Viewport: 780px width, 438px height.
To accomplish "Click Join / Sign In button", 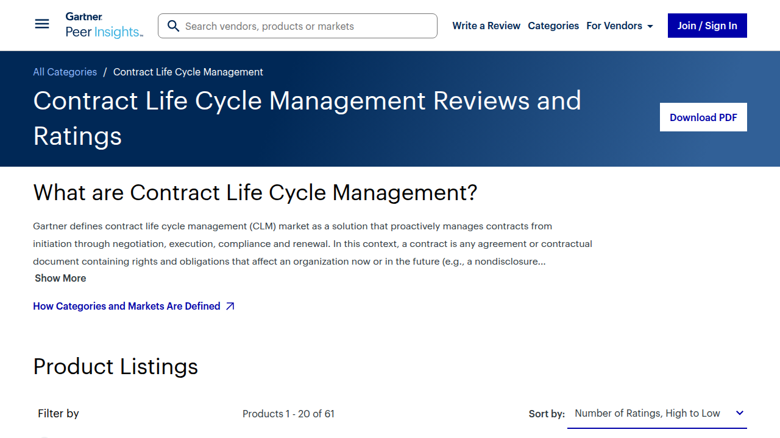I will click(x=707, y=26).
